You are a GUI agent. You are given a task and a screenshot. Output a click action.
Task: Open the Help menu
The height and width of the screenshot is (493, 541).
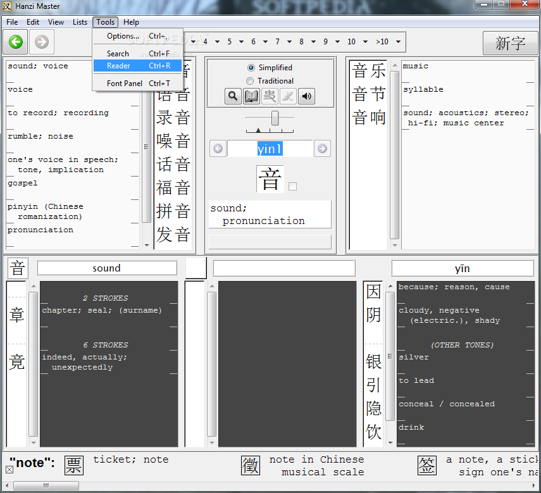point(131,22)
